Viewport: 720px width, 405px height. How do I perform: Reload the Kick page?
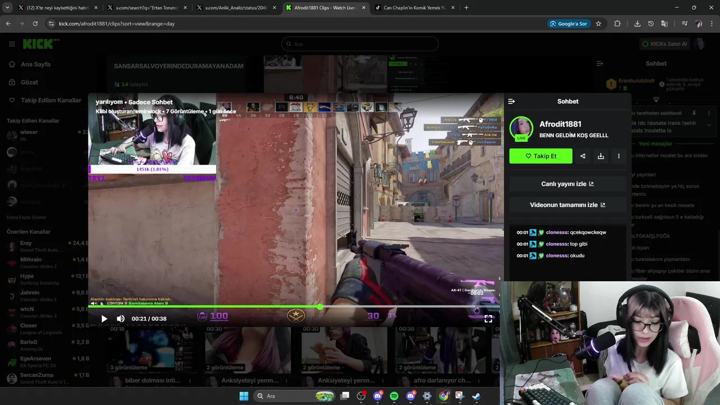pos(35,24)
